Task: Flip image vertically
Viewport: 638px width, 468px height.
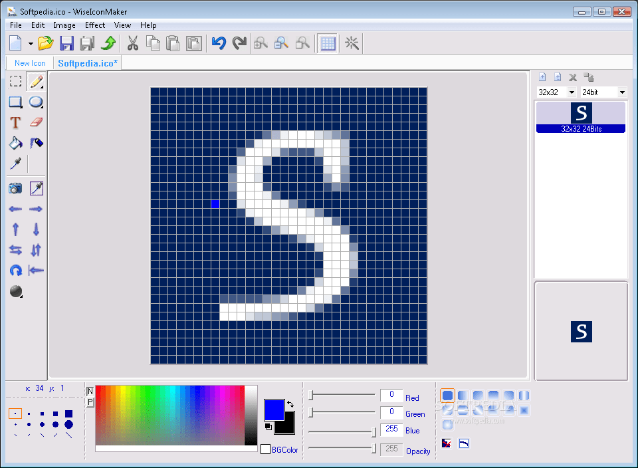Action: [x=36, y=250]
